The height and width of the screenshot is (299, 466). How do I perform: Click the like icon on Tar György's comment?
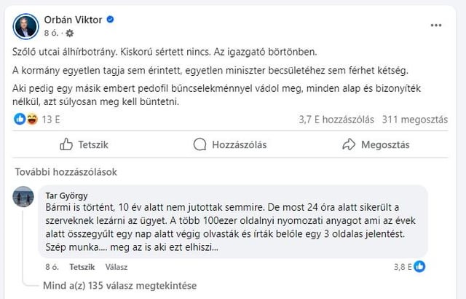419,267
